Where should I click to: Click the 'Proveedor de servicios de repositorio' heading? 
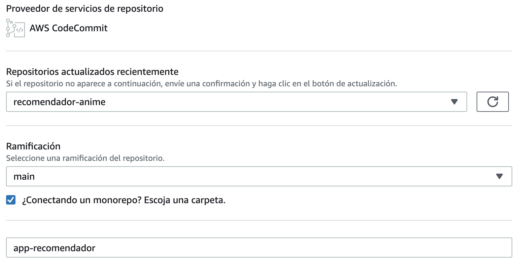coord(85,9)
